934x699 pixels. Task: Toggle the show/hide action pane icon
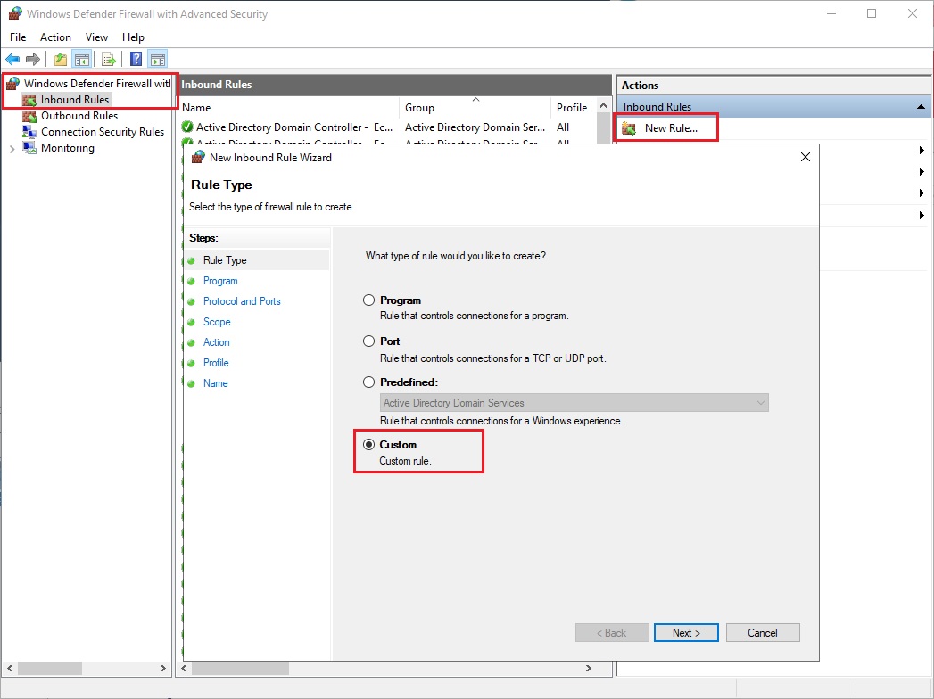pyautogui.click(x=158, y=59)
